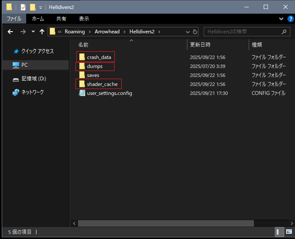Switch to the 共有 ribbon tab
Viewport: 295px width, 239px height.
tap(61, 18)
